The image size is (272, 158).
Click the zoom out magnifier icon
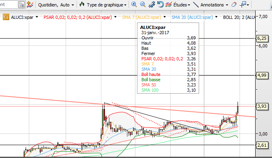[x=143, y=4]
